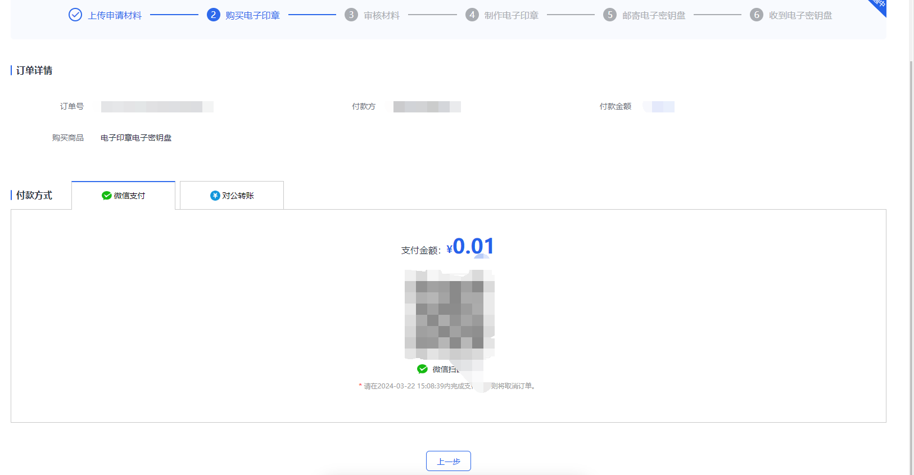Click the WeChat scan icon below the QR code
914x475 pixels.
click(422, 369)
